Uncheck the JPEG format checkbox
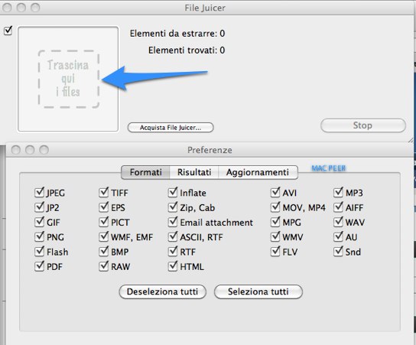 click(x=39, y=193)
